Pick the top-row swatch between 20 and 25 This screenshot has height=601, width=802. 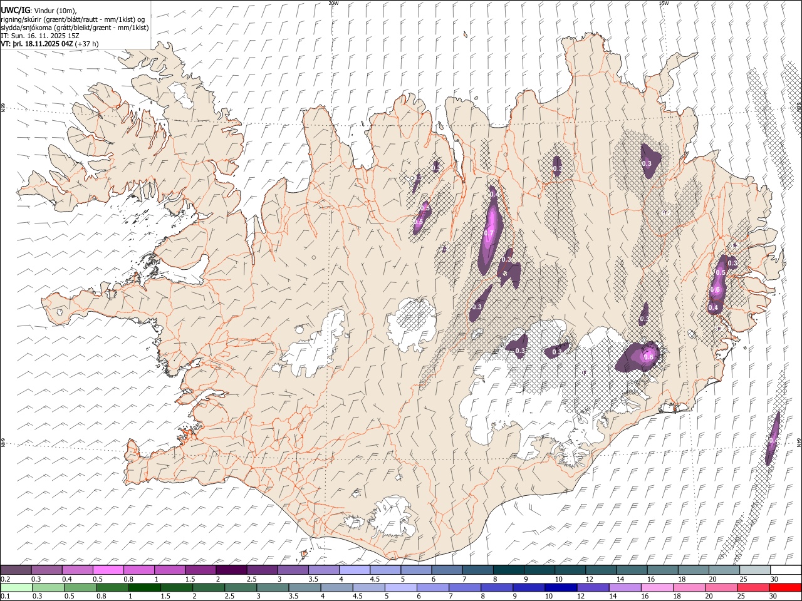click(x=724, y=570)
